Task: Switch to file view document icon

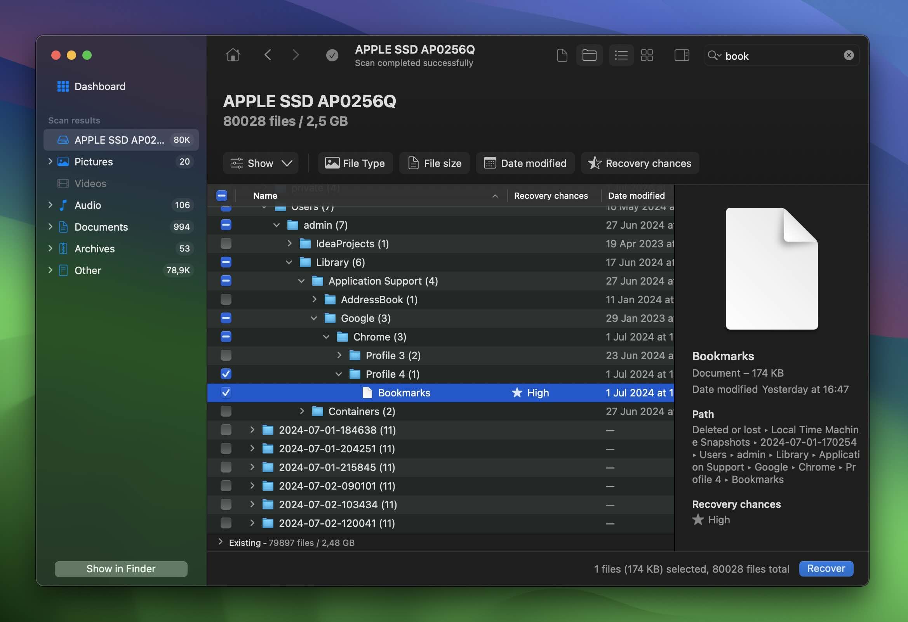Action: coord(562,55)
